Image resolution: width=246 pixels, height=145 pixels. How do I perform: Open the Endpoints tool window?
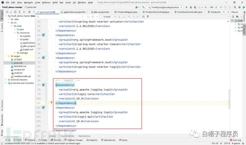(x=92, y=140)
